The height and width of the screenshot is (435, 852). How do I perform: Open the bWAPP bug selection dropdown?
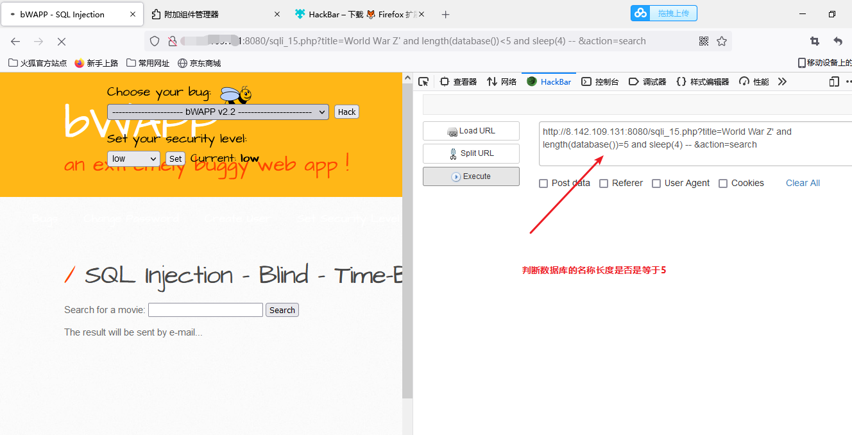coord(218,112)
